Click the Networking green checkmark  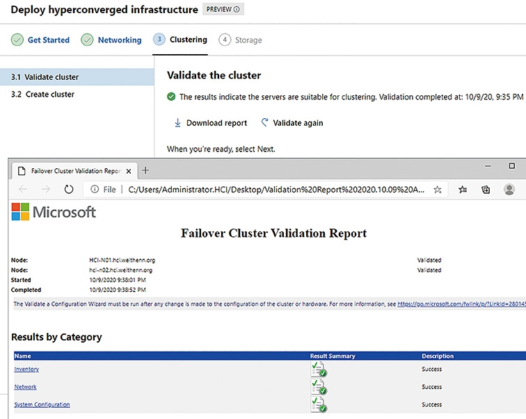(87, 40)
